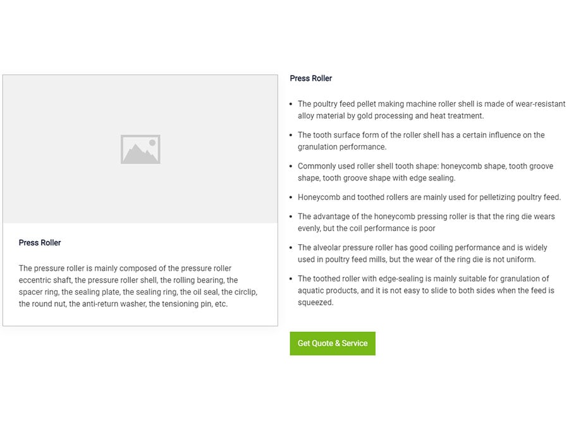
Task: Click the line about honeycomb and toothed rollers
Action: [x=429, y=197]
